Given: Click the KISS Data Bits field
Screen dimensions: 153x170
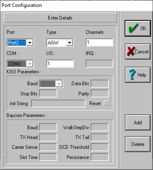Looking at the screenshot, I should click(100, 84).
